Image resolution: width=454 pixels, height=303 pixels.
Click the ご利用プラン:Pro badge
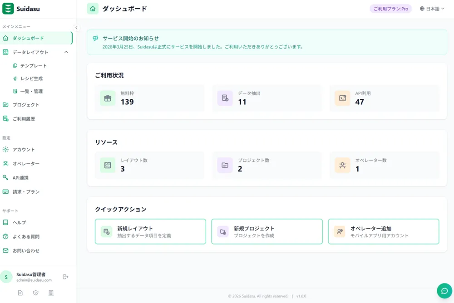pos(390,9)
